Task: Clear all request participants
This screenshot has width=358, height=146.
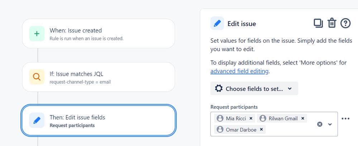Action: [x=320, y=124]
